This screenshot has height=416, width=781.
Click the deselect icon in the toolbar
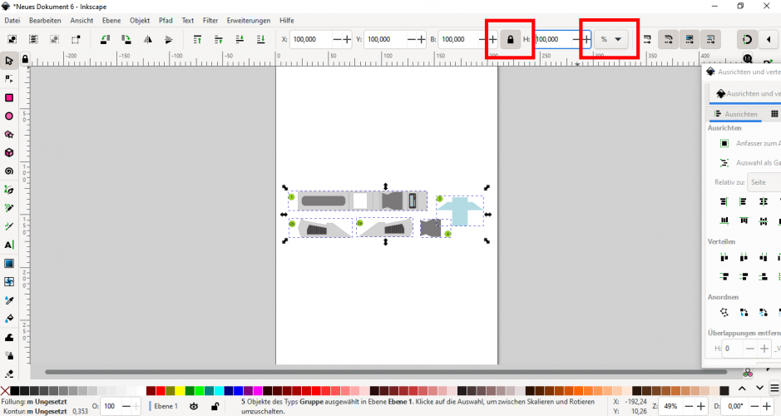54,39
